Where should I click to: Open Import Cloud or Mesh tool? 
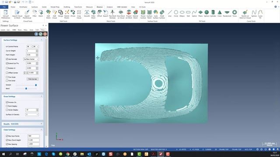point(17,14)
